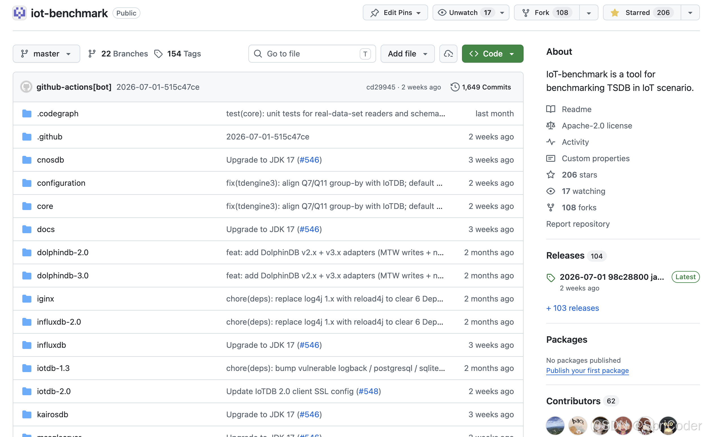Open the 1,649 Commits link

481,87
